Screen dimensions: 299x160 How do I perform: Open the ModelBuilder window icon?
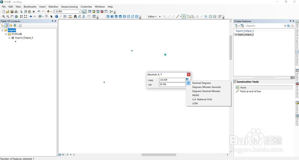111,12
